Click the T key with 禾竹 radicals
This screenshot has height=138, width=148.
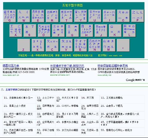coord(66,16)
